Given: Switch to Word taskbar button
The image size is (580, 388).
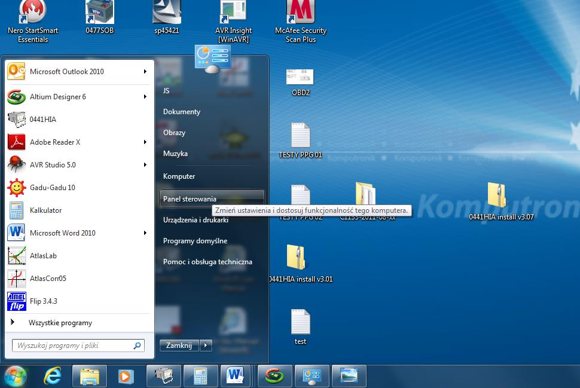Looking at the screenshot, I should (236, 377).
